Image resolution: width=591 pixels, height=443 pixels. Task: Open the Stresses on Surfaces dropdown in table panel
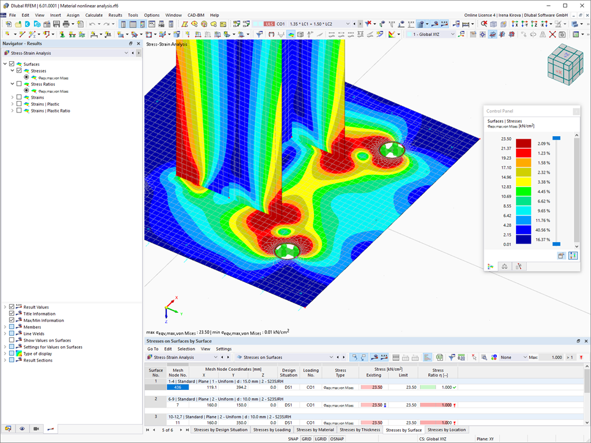pos(332,356)
